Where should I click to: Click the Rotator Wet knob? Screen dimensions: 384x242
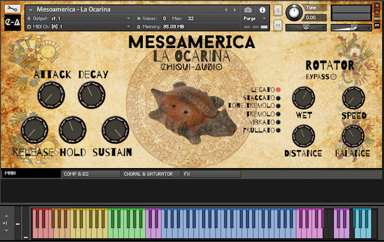pos(304,98)
